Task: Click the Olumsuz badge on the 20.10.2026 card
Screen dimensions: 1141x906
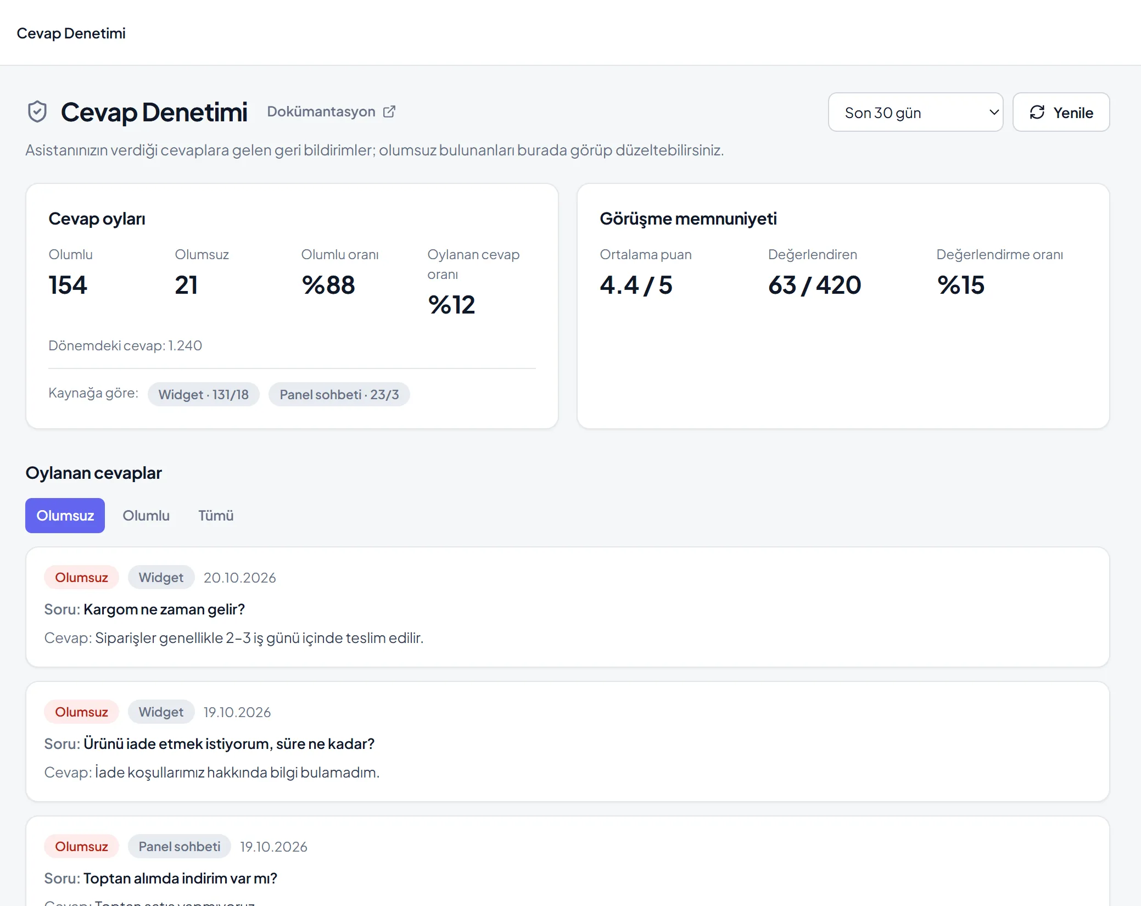Action: click(x=81, y=577)
